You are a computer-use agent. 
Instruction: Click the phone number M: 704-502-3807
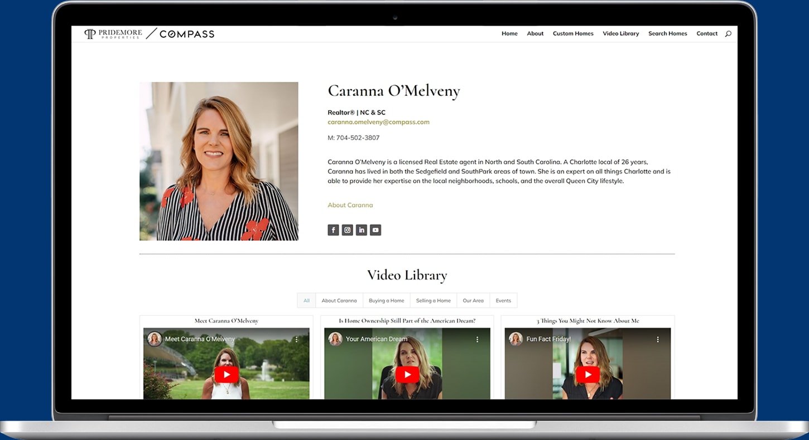[354, 138]
